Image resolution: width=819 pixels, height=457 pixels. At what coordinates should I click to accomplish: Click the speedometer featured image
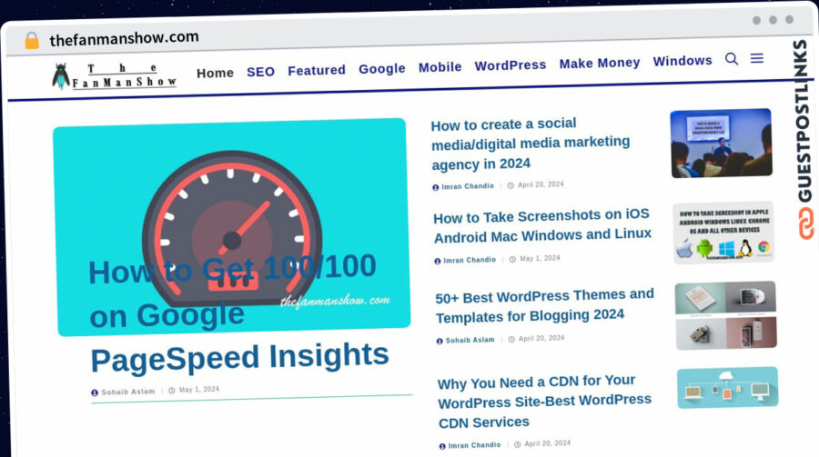point(232,227)
